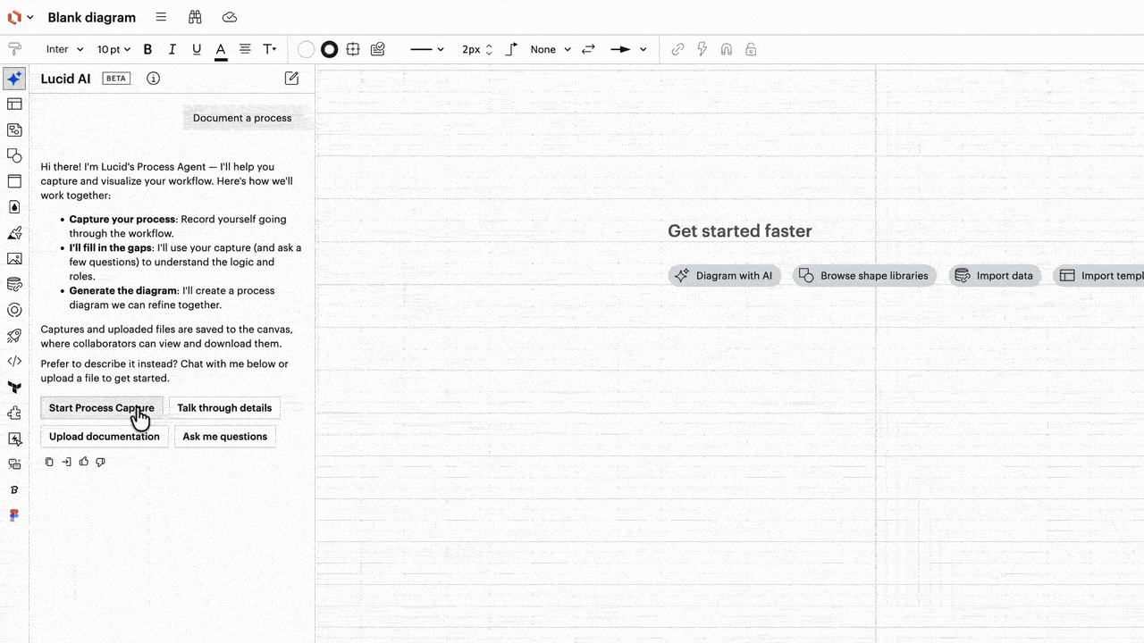Toggle the magnet snapping icon in toolbar

pyautogui.click(x=727, y=50)
